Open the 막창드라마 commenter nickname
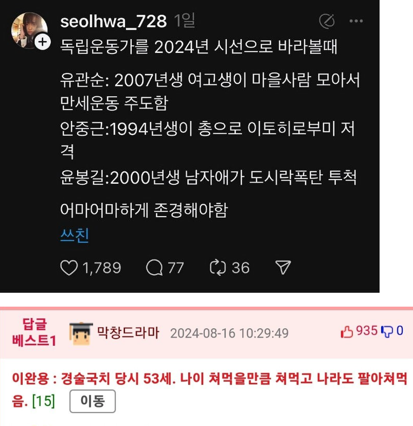This screenshot has height=426, width=413. tap(128, 332)
